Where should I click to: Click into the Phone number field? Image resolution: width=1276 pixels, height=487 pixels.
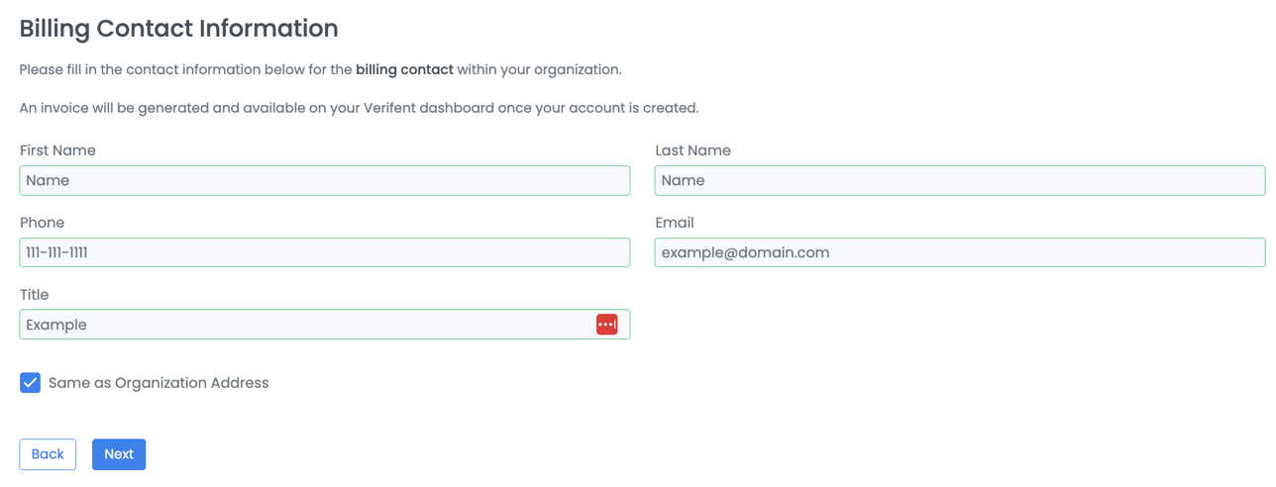[x=324, y=252]
